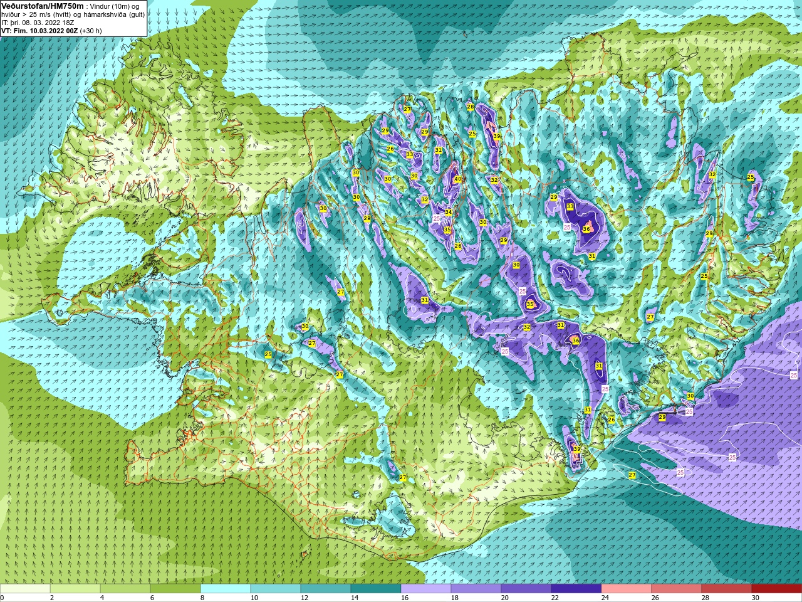The image size is (802, 602).
Task: Click the "0" tick on bottom color scale
Action: point(3,598)
